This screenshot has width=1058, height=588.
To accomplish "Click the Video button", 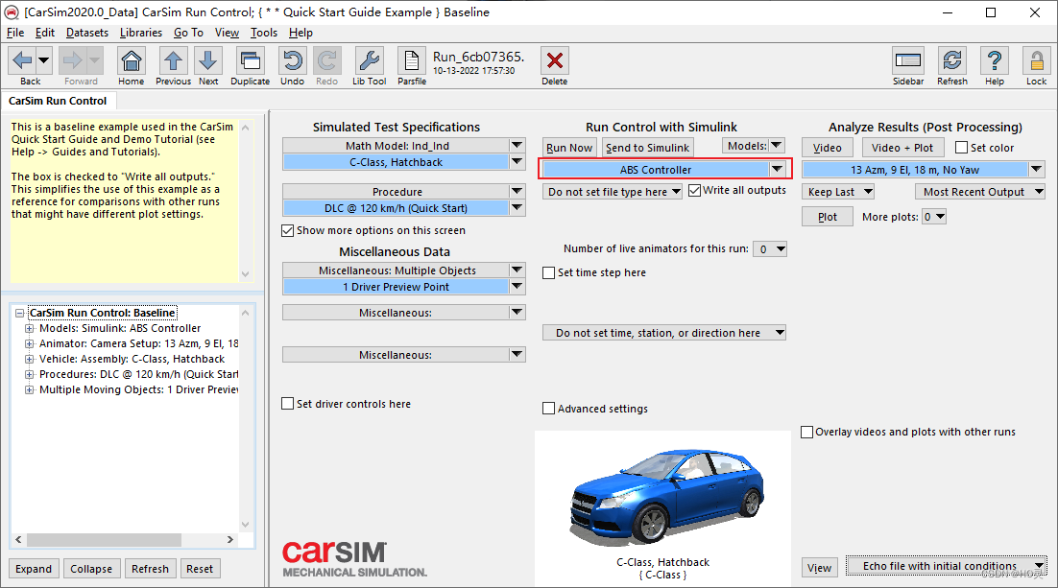I will (x=828, y=148).
